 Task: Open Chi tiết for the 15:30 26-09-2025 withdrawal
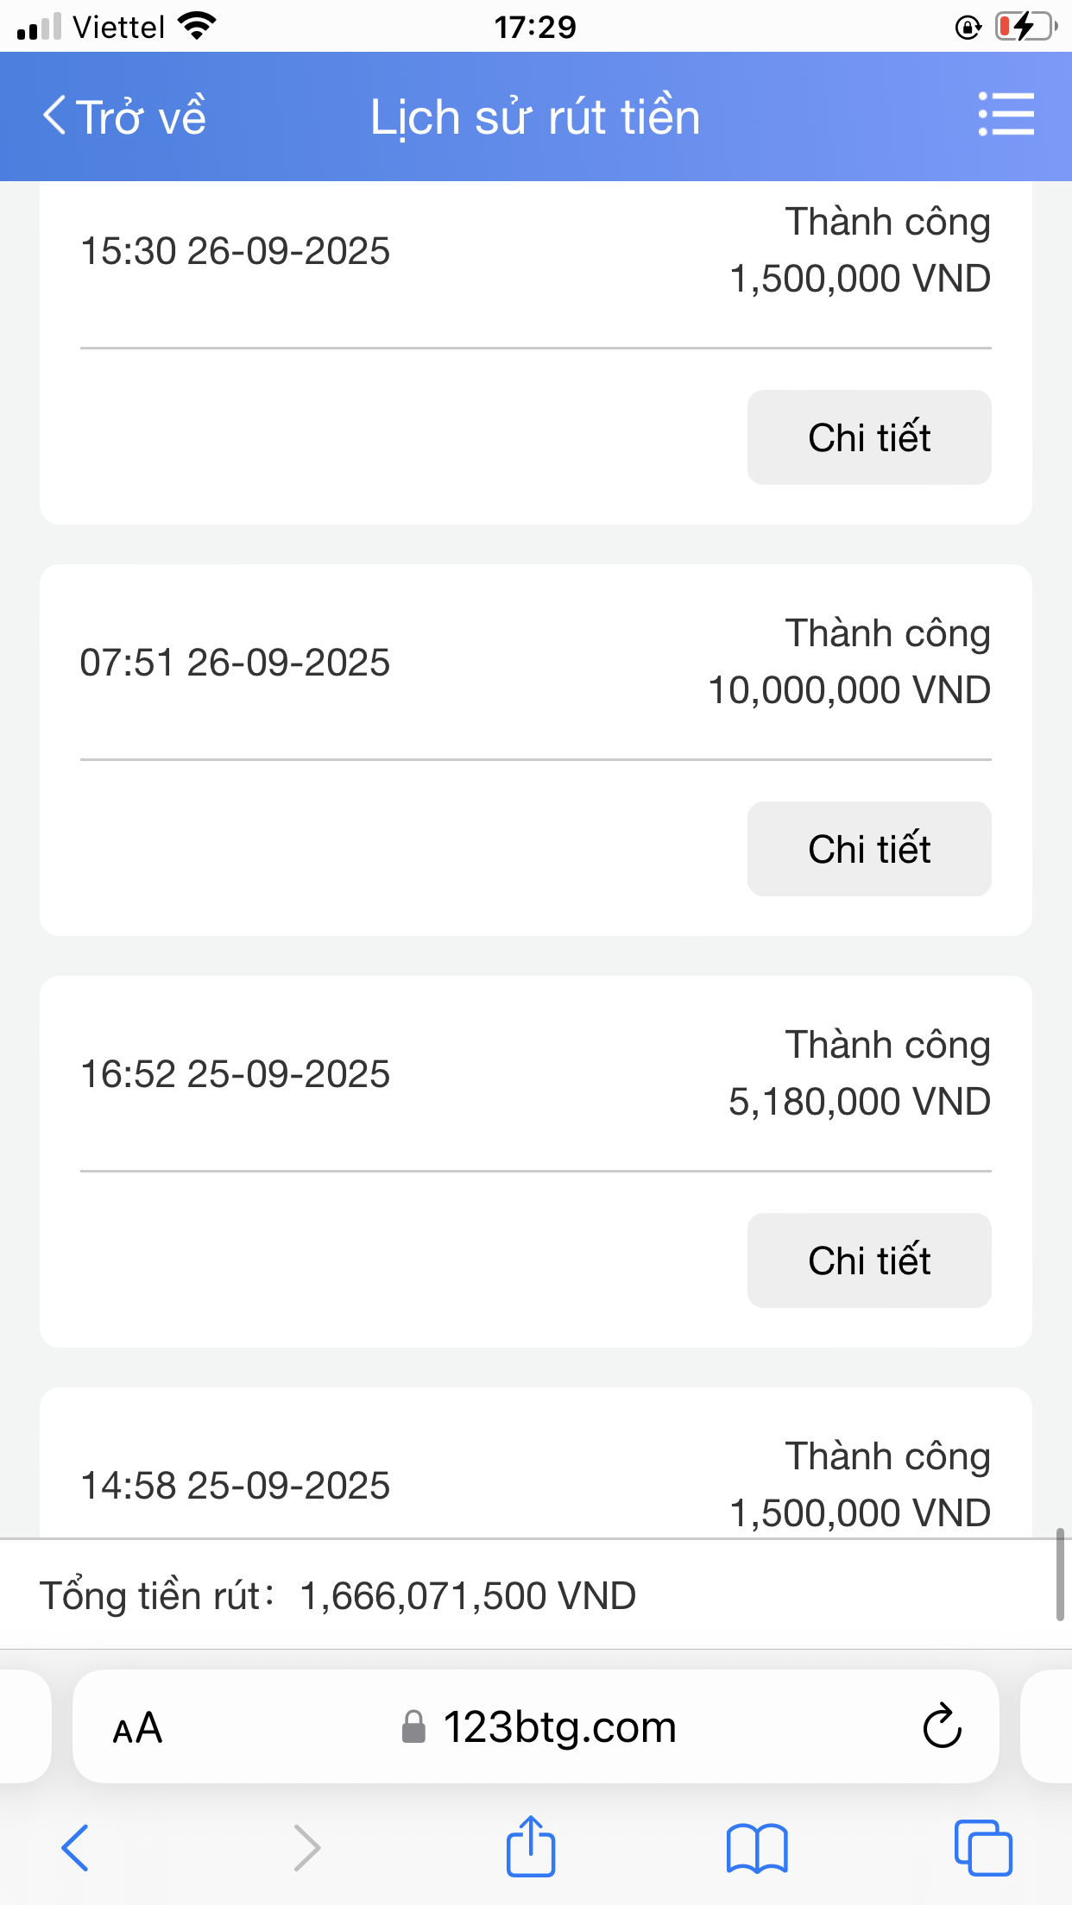click(x=869, y=437)
